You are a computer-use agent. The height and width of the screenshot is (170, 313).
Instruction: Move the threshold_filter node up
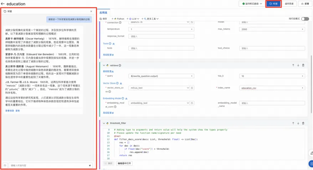pos(293,123)
